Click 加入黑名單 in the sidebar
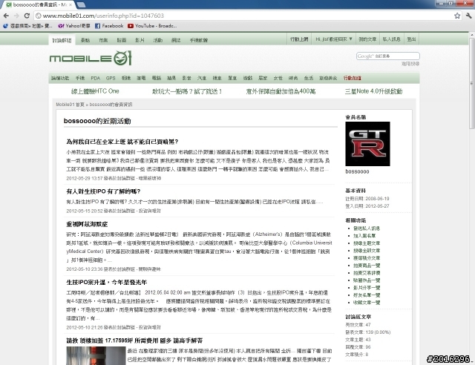Screen dimensions: 475x365 pyautogui.click(x=364, y=236)
